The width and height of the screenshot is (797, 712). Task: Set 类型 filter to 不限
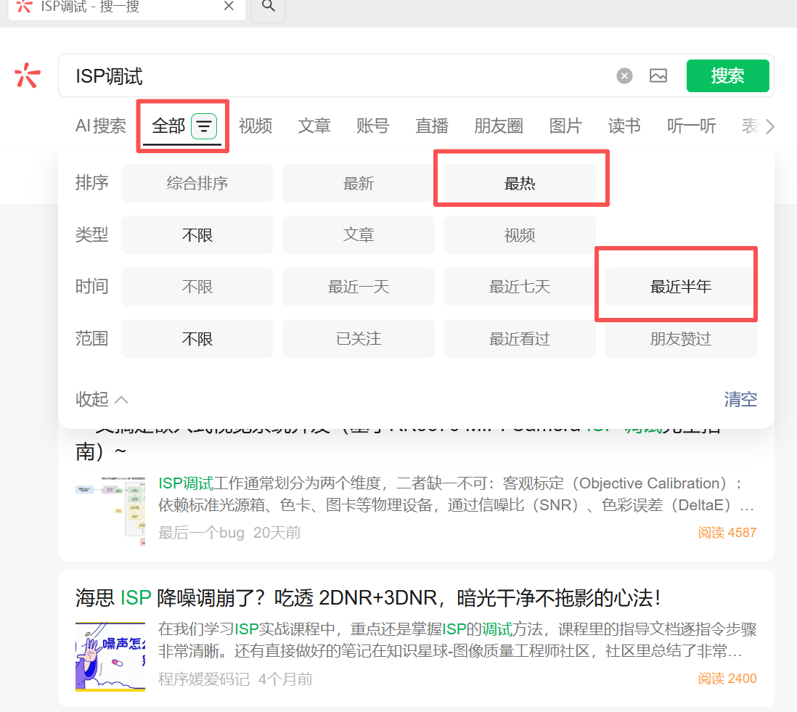click(x=197, y=234)
